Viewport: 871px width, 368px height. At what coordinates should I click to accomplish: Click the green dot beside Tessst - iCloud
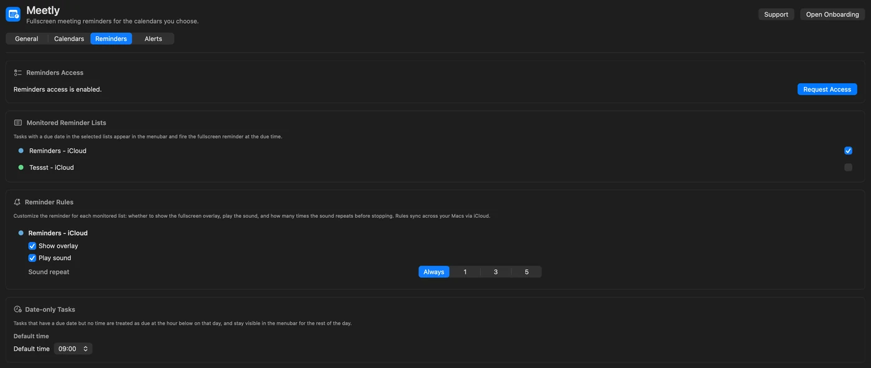point(21,168)
